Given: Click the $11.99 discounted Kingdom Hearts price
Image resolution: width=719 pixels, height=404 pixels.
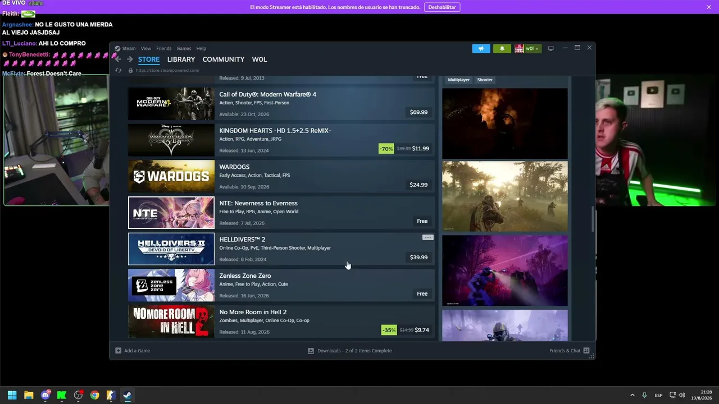Looking at the screenshot, I should tap(420, 149).
